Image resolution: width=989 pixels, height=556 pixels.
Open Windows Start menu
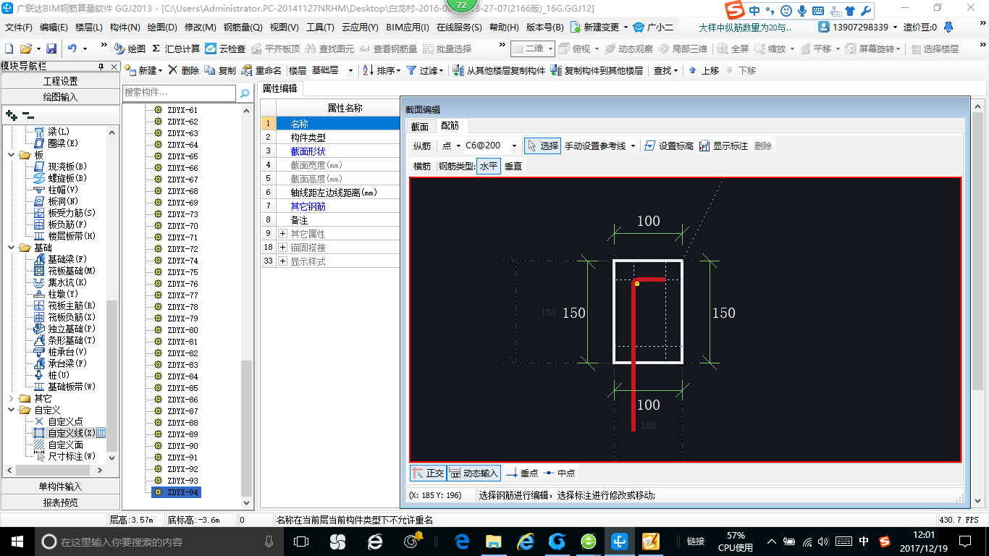17,541
